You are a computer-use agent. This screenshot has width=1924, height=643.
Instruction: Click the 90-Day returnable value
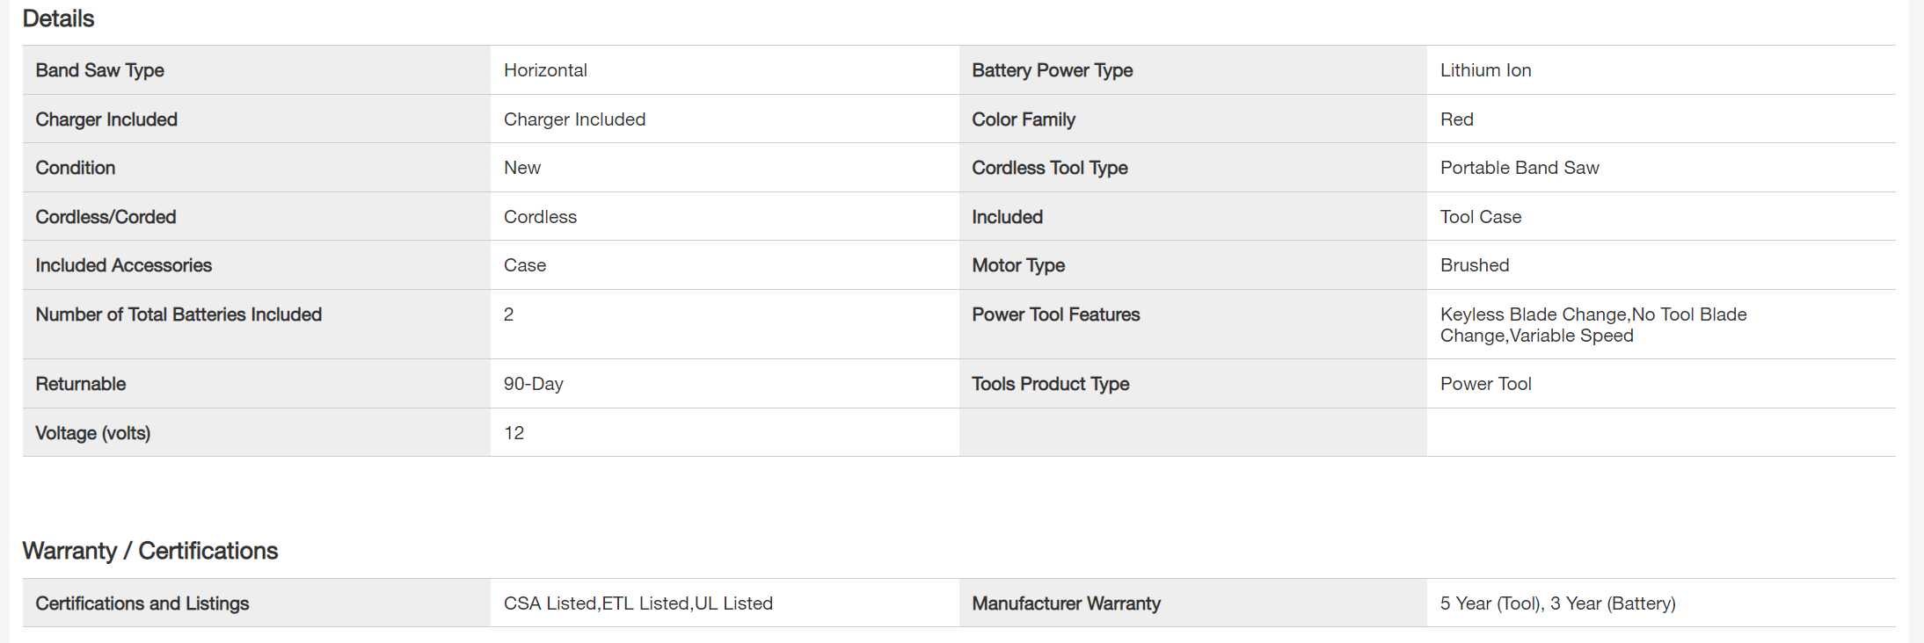pos(533,384)
